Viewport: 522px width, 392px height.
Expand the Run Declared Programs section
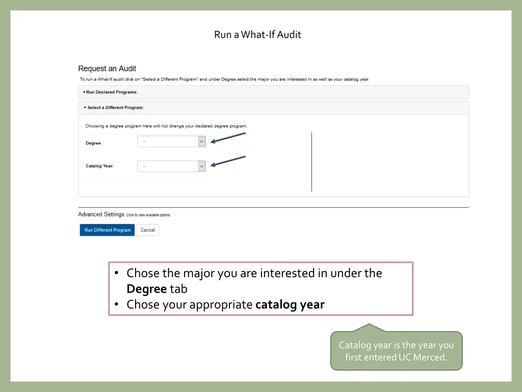click(x=112, y=92)
